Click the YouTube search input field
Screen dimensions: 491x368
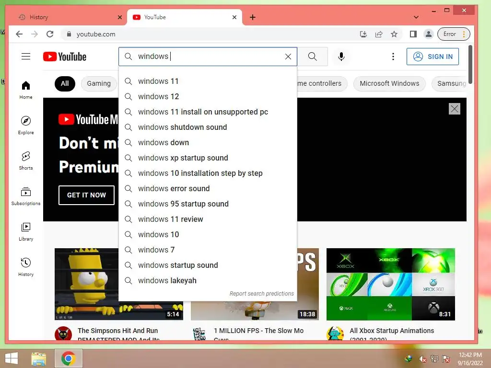208,57
